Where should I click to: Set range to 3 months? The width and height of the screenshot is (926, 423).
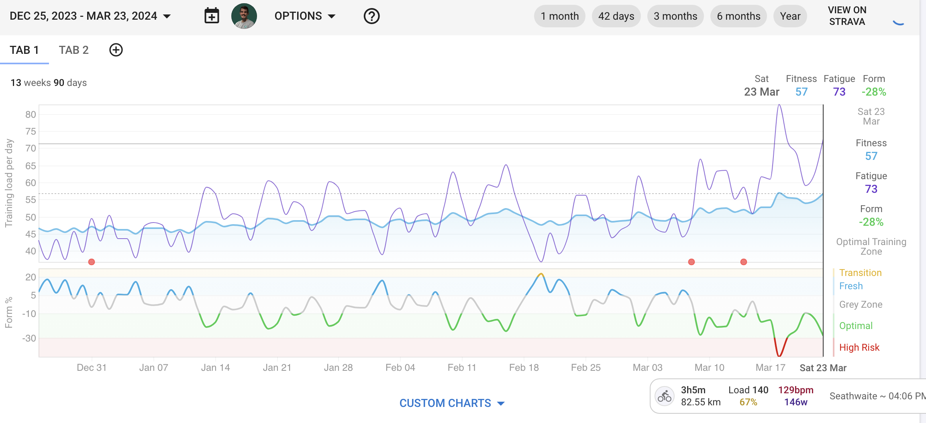(675, 16)
